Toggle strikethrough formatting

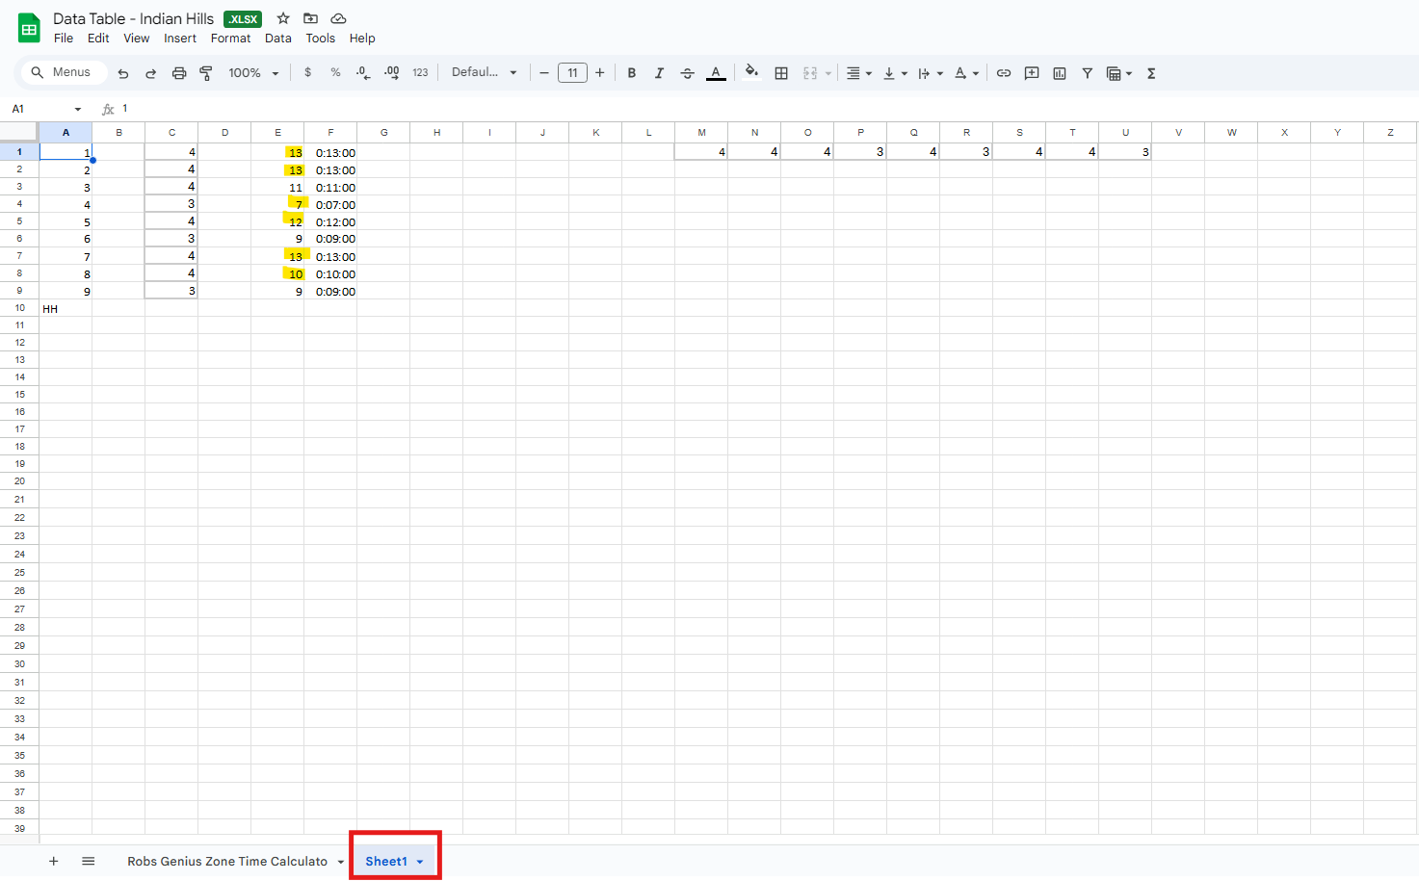(687, 73)
